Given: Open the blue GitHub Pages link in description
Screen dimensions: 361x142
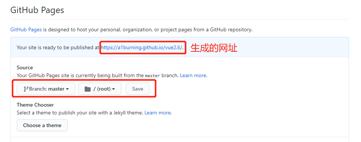Looking at the screenshot, I should pyautogui.click(x=26, y=29).
